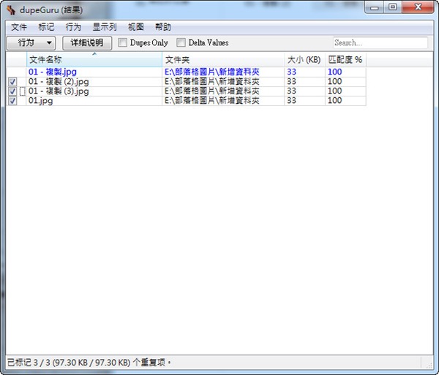Expand the 行为 dropdown button in toolbar
The width and height of the screenshot is (439, 375).
point(31,43)
